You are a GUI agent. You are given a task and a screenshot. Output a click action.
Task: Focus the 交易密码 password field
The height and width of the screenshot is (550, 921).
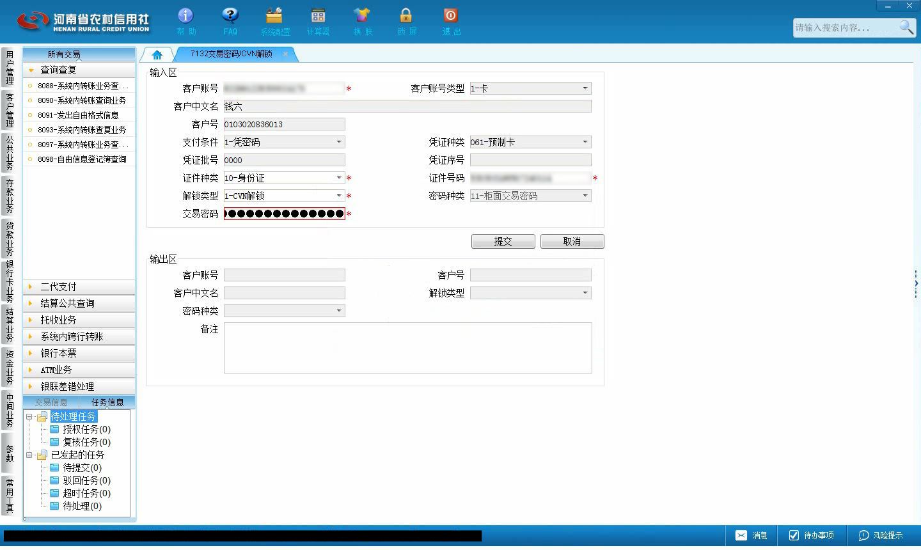[x=285, y=214]
